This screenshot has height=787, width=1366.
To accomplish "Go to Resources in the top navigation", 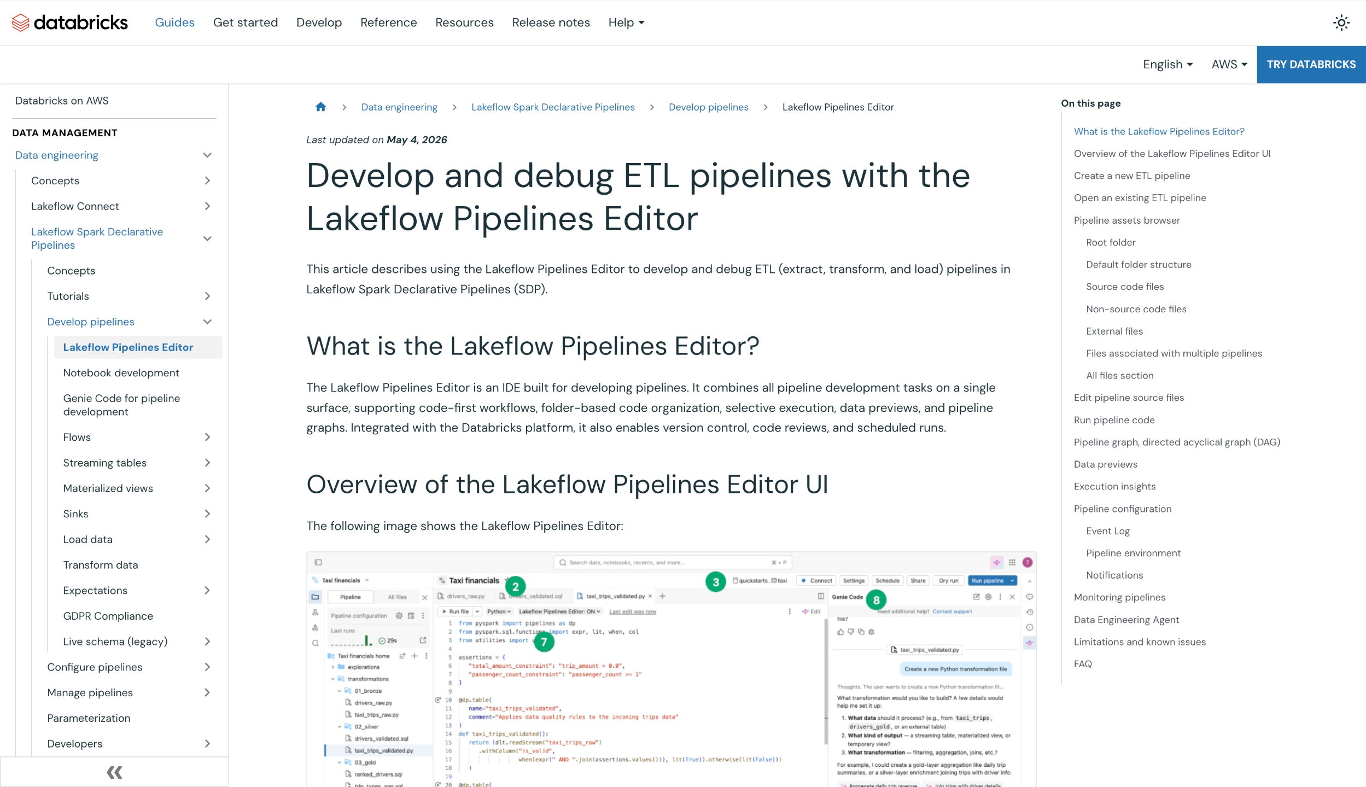I will click(x=464, y=22).
